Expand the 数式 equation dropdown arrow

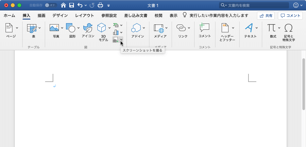[x=279, y=28]
